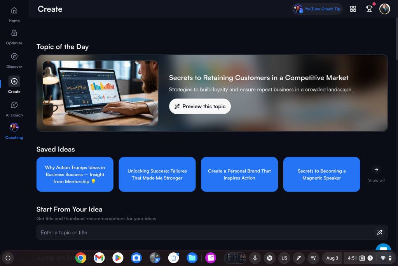398x266 pixels.
Task: Open the Optimize sidebar section
Action: point(14,37)
